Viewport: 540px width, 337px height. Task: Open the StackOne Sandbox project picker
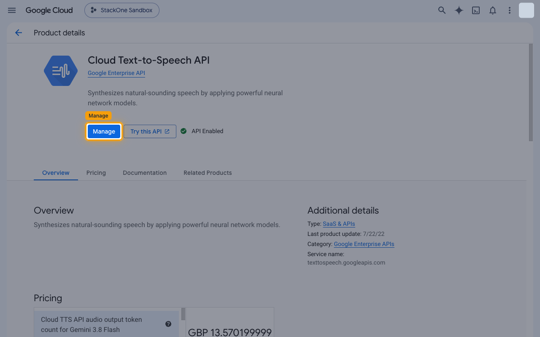(x=122, y=10)
